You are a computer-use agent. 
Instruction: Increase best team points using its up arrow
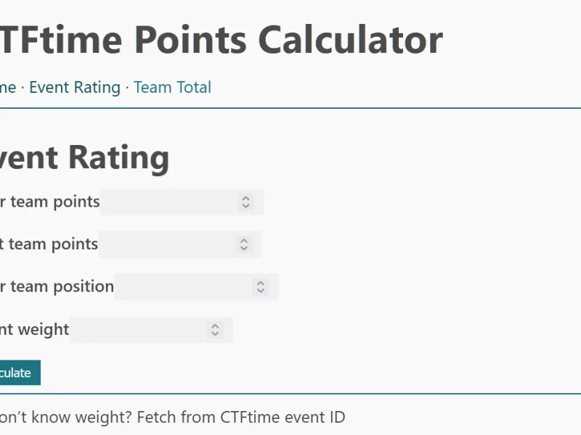click(245, 241)
